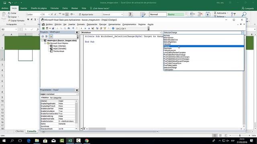The width and height of the screenshot is (257, 144).
Task: Switch to Diseño de página ribbon tab
Action: 39,8
